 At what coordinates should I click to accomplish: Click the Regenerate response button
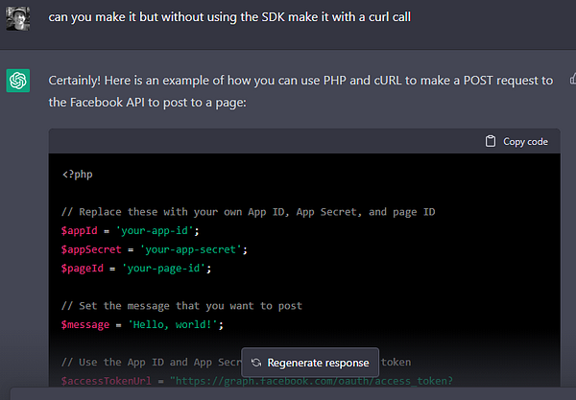click(x=310, y=363)
